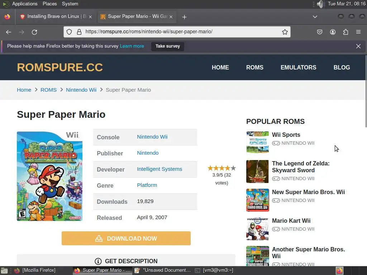Open the Places menu
Screen dimensions: 367x275
point(49,4)
